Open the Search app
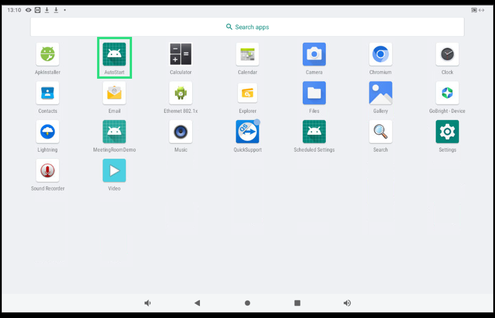Image resolution: width=495 pixels, height=318 pixels. 381,132
